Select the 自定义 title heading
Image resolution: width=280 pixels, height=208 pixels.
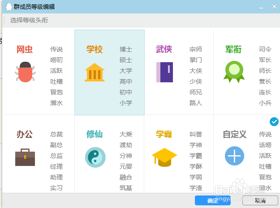(235, 134)
